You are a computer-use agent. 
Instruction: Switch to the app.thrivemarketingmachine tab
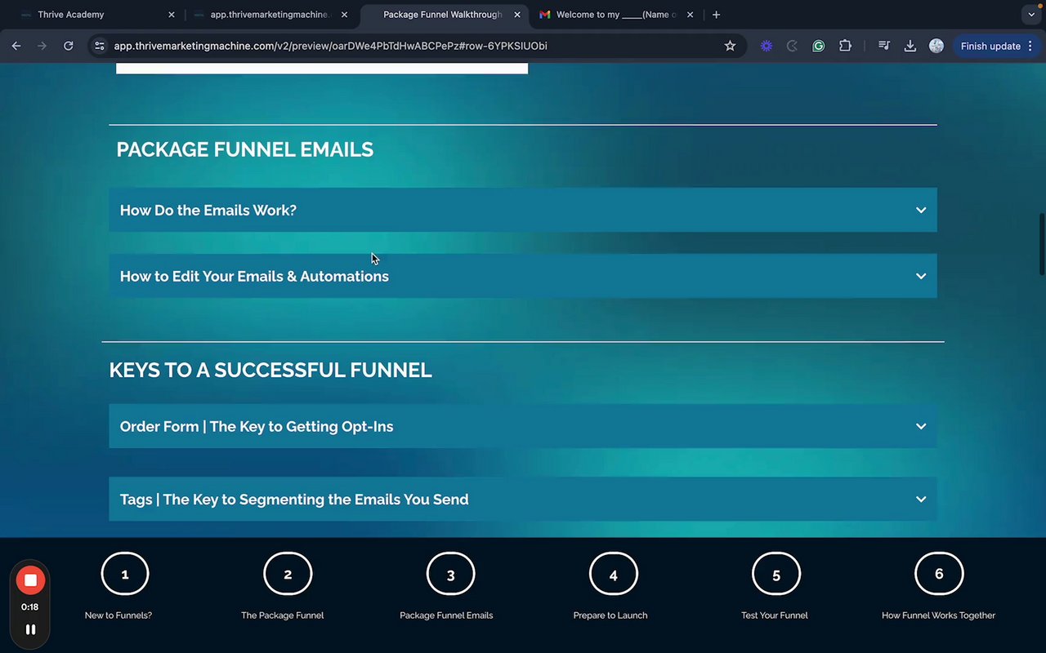tap(270, 15)
